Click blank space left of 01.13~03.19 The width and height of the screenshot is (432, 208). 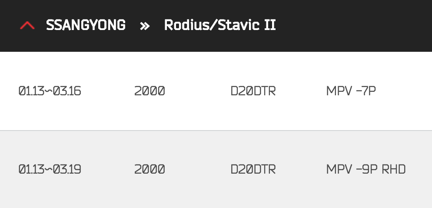(9, 169)
